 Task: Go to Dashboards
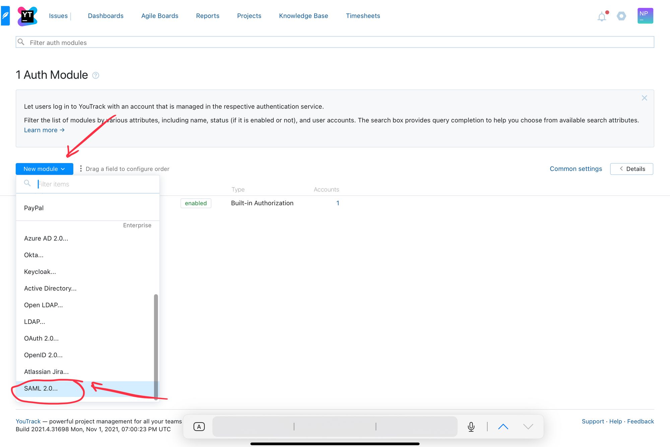tap(106, 16)
